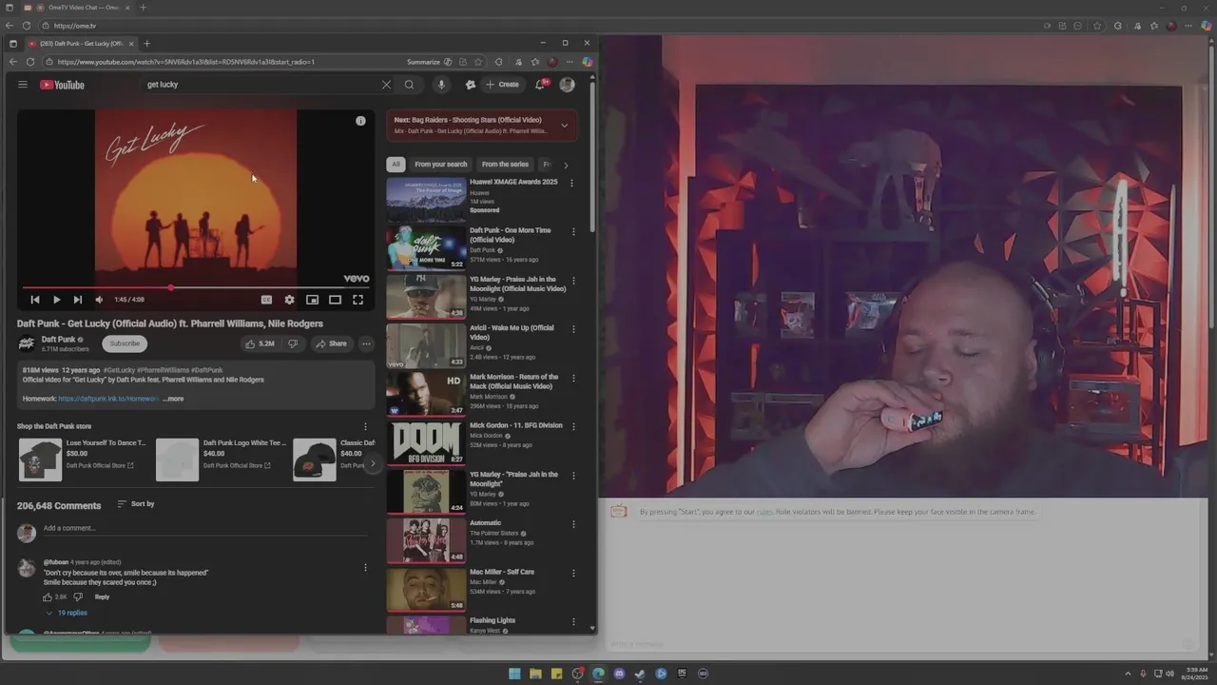
Task: Switch to theater mode
Action: coord(335,300)
